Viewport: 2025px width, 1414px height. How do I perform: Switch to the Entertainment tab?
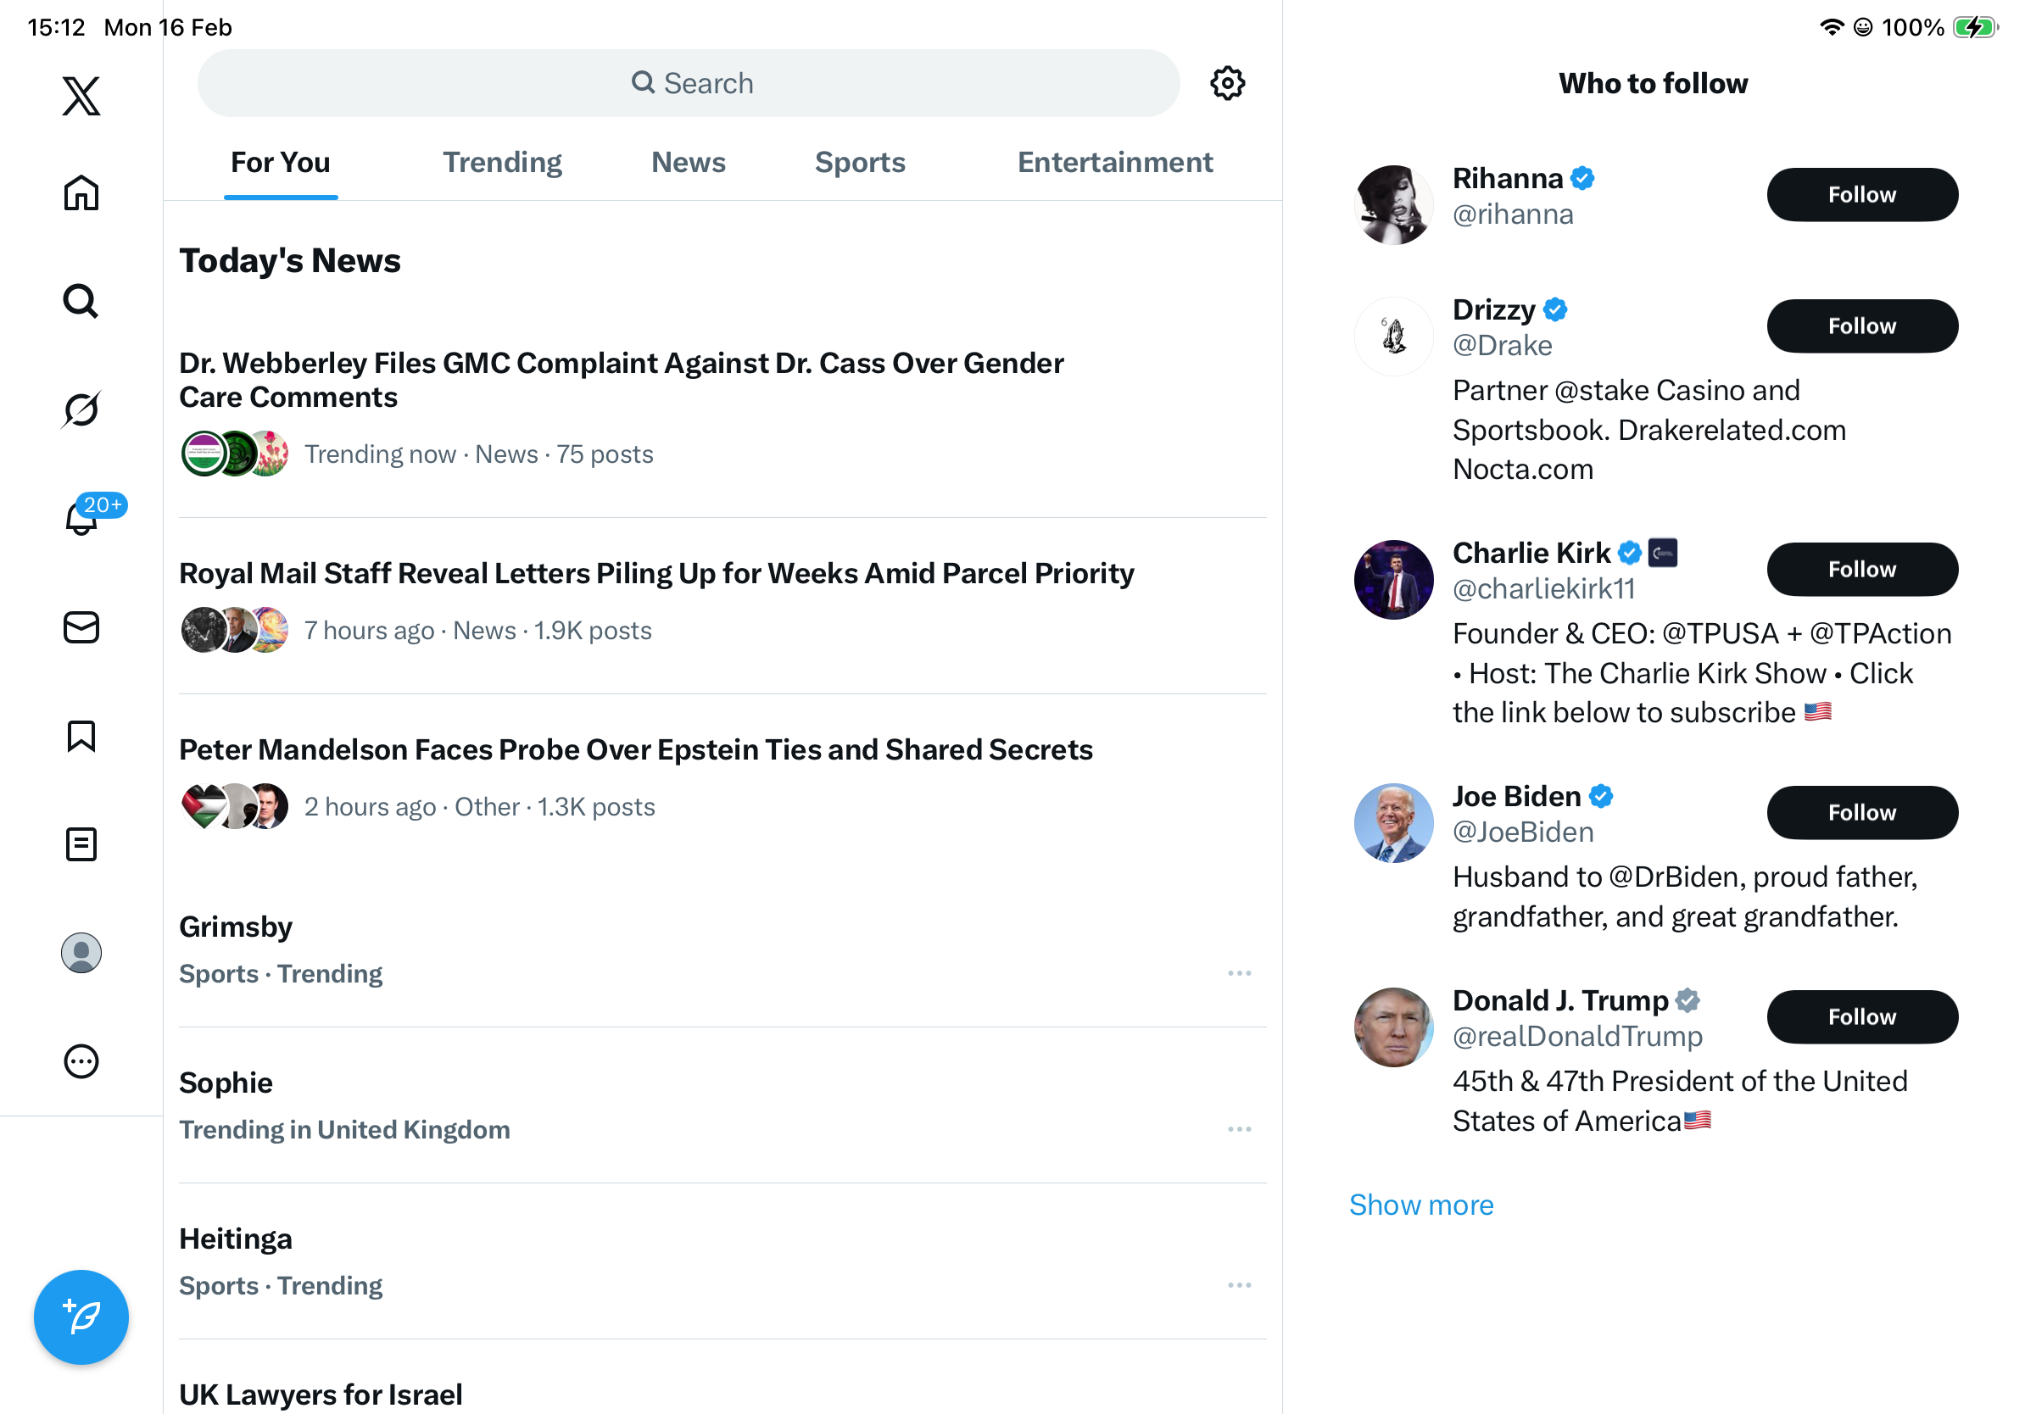pos(1115,162)
